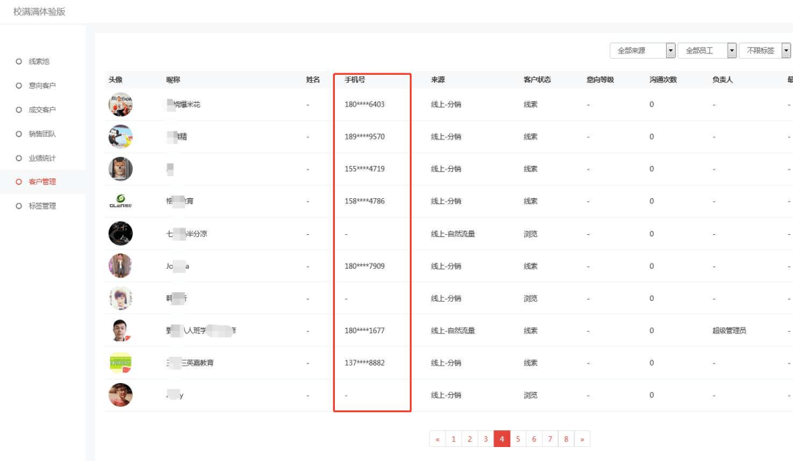This screenshot has width=793, height=461.
Task: Go to page 2
Action: [x=470, y=439]
